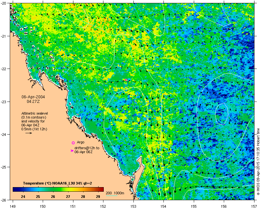Screen dimensions: 261x209
Task: Click the 'Altimetric sealevel' caption line
Action: tap(35, 113)
